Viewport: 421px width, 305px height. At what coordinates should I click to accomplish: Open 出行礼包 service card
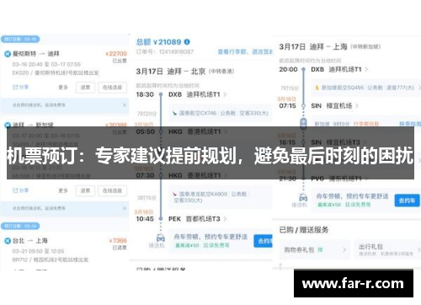click(x=387, y=249)
